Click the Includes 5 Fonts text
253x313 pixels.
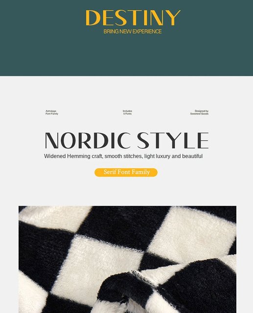pyautogui.click(x=127, y=112)
